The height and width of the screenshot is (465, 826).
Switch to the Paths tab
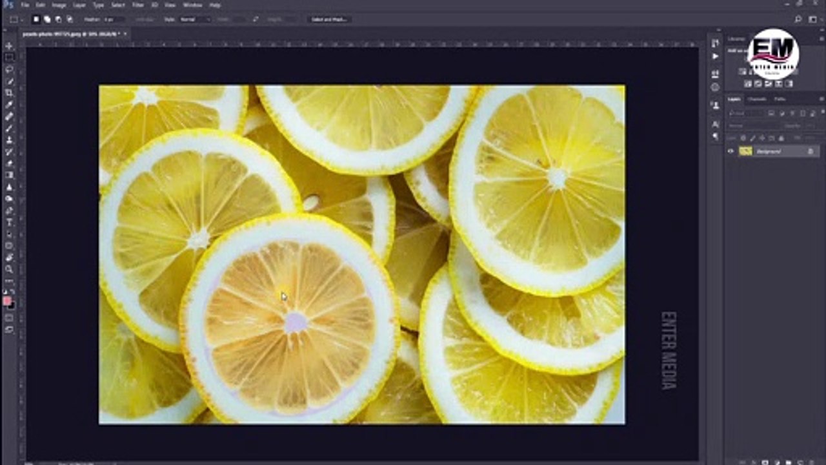tap(780, 99)
